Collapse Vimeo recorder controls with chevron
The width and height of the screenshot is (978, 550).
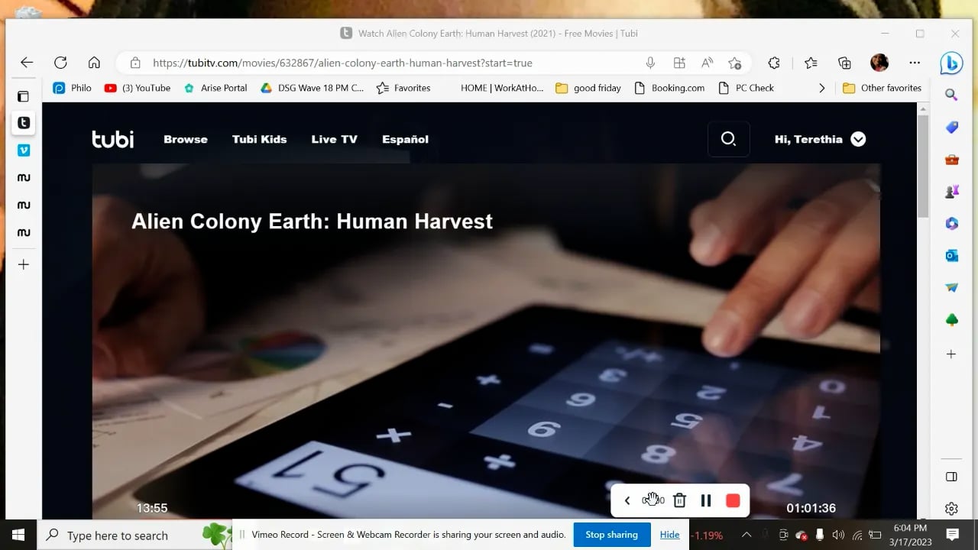click(627, 500)
